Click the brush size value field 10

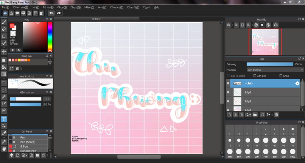tap(47, 99)
